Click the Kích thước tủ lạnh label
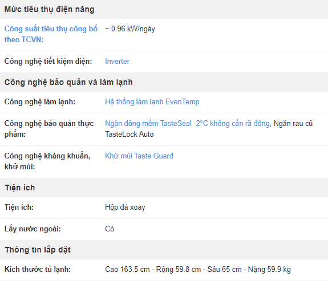 click(x=38, y=269)
